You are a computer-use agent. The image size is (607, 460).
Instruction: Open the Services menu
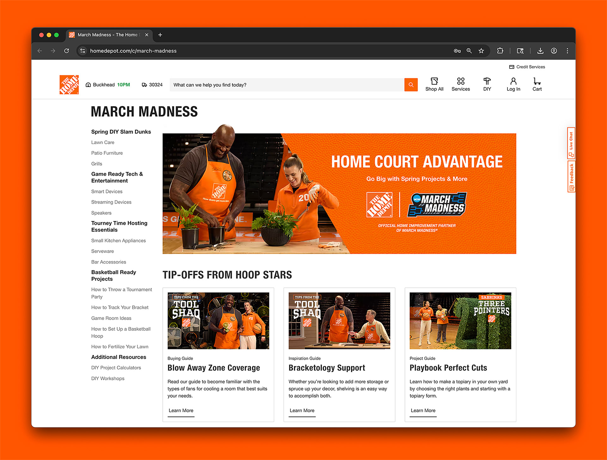pyautogui.click(x=461, y=84)
